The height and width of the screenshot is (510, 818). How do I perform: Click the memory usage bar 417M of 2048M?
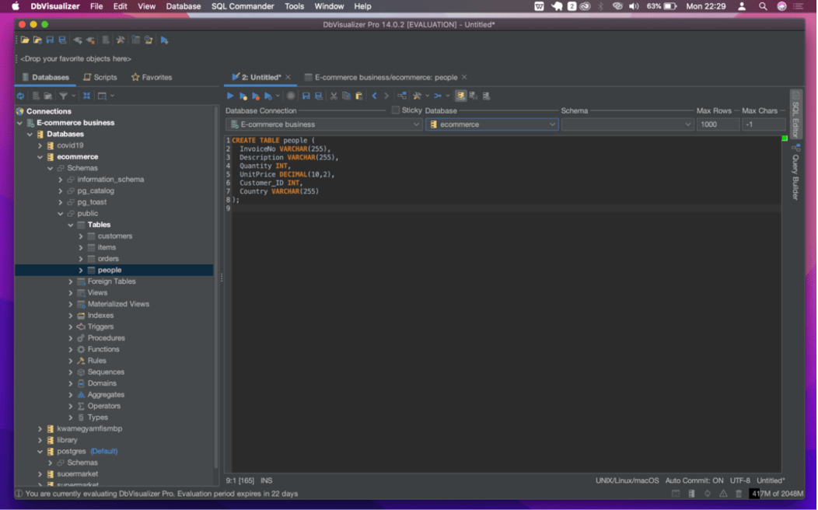pyautogui.click(x=776, y=494)
